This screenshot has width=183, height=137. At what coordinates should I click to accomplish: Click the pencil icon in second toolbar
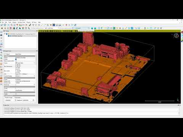[126, 28]
